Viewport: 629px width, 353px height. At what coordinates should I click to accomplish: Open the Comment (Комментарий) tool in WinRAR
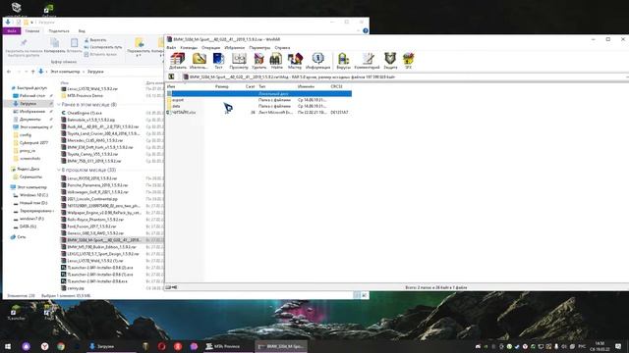click(x=367, y=61)
